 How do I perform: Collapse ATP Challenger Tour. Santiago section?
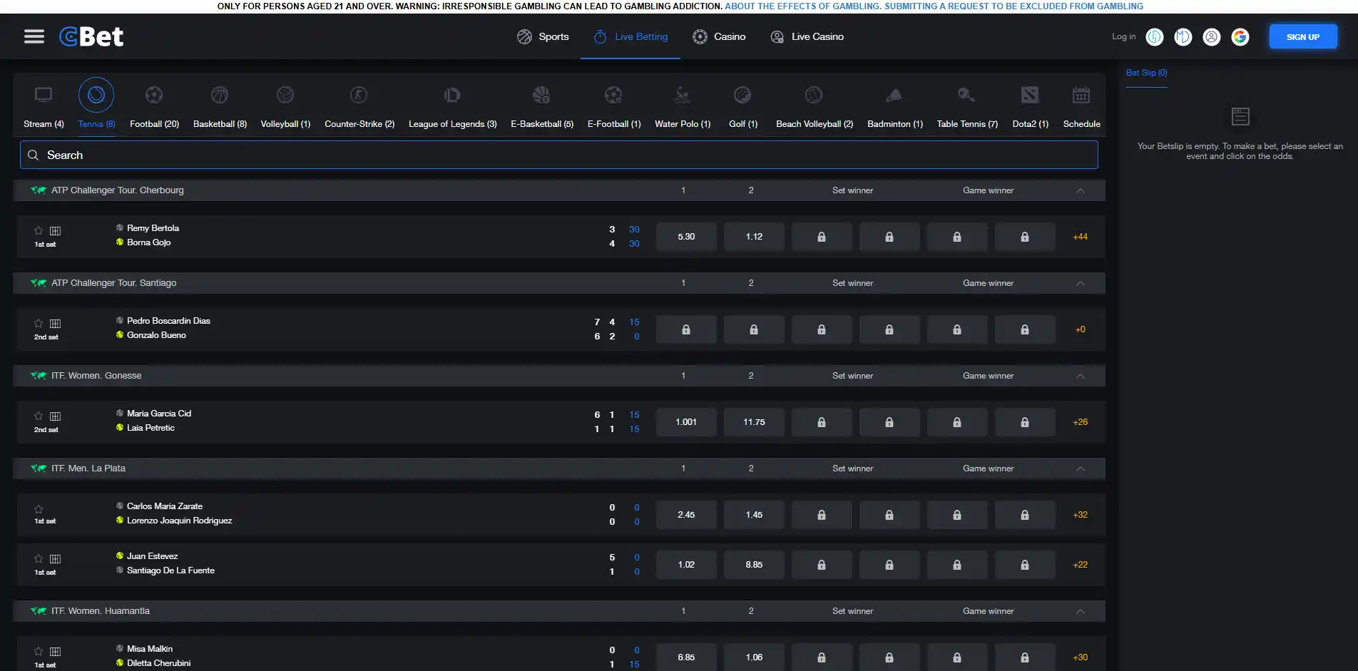[1081, 283]
